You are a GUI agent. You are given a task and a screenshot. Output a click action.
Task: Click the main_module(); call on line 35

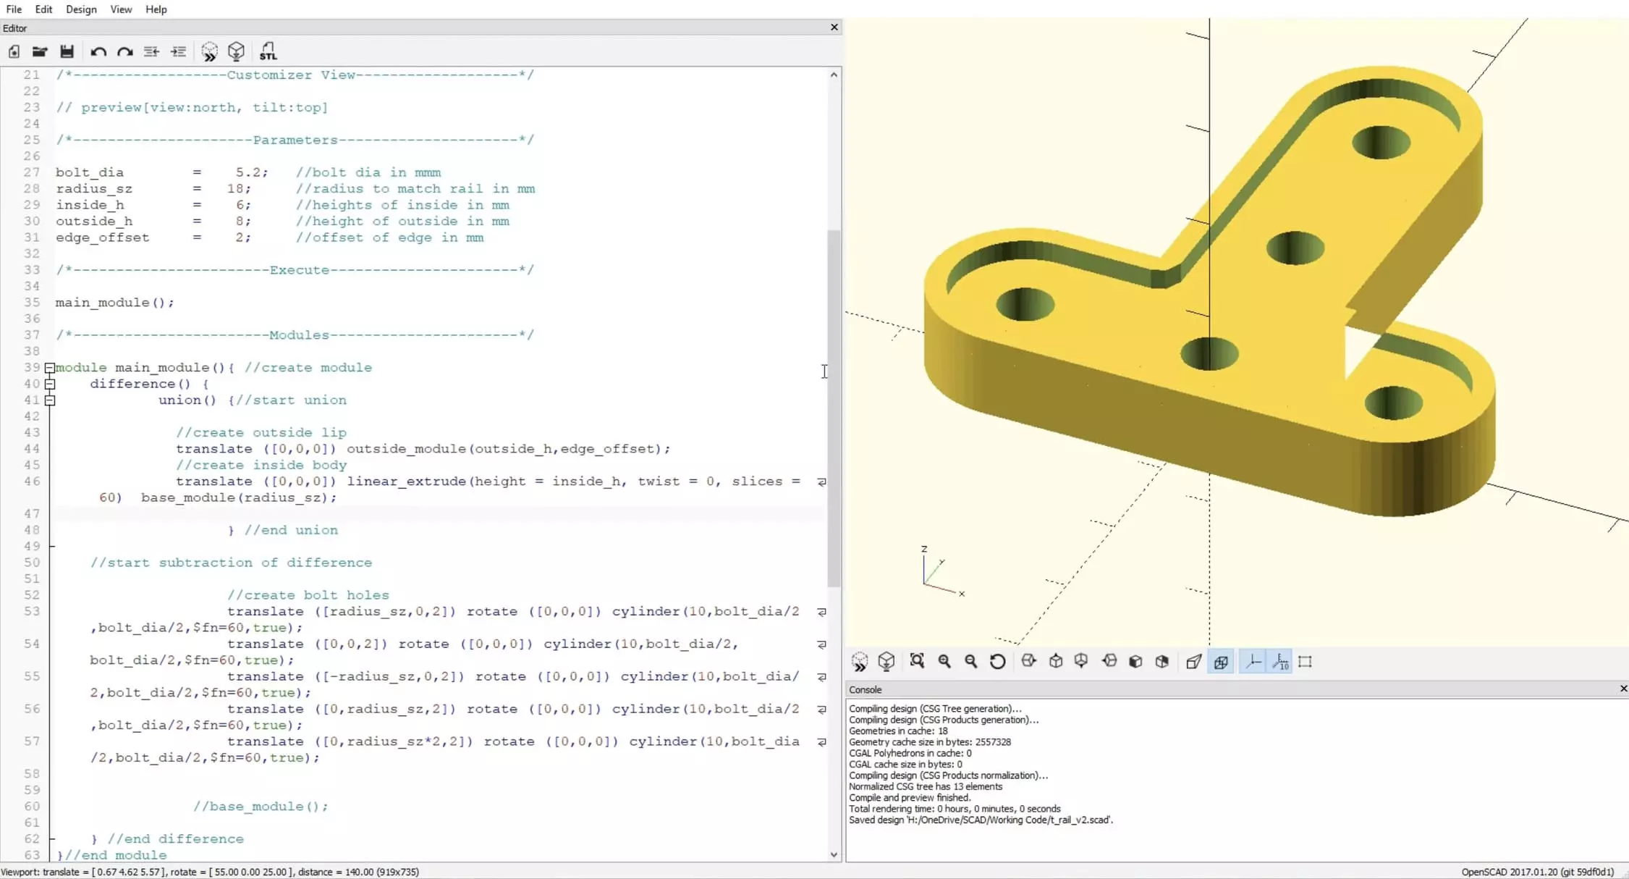115,303
